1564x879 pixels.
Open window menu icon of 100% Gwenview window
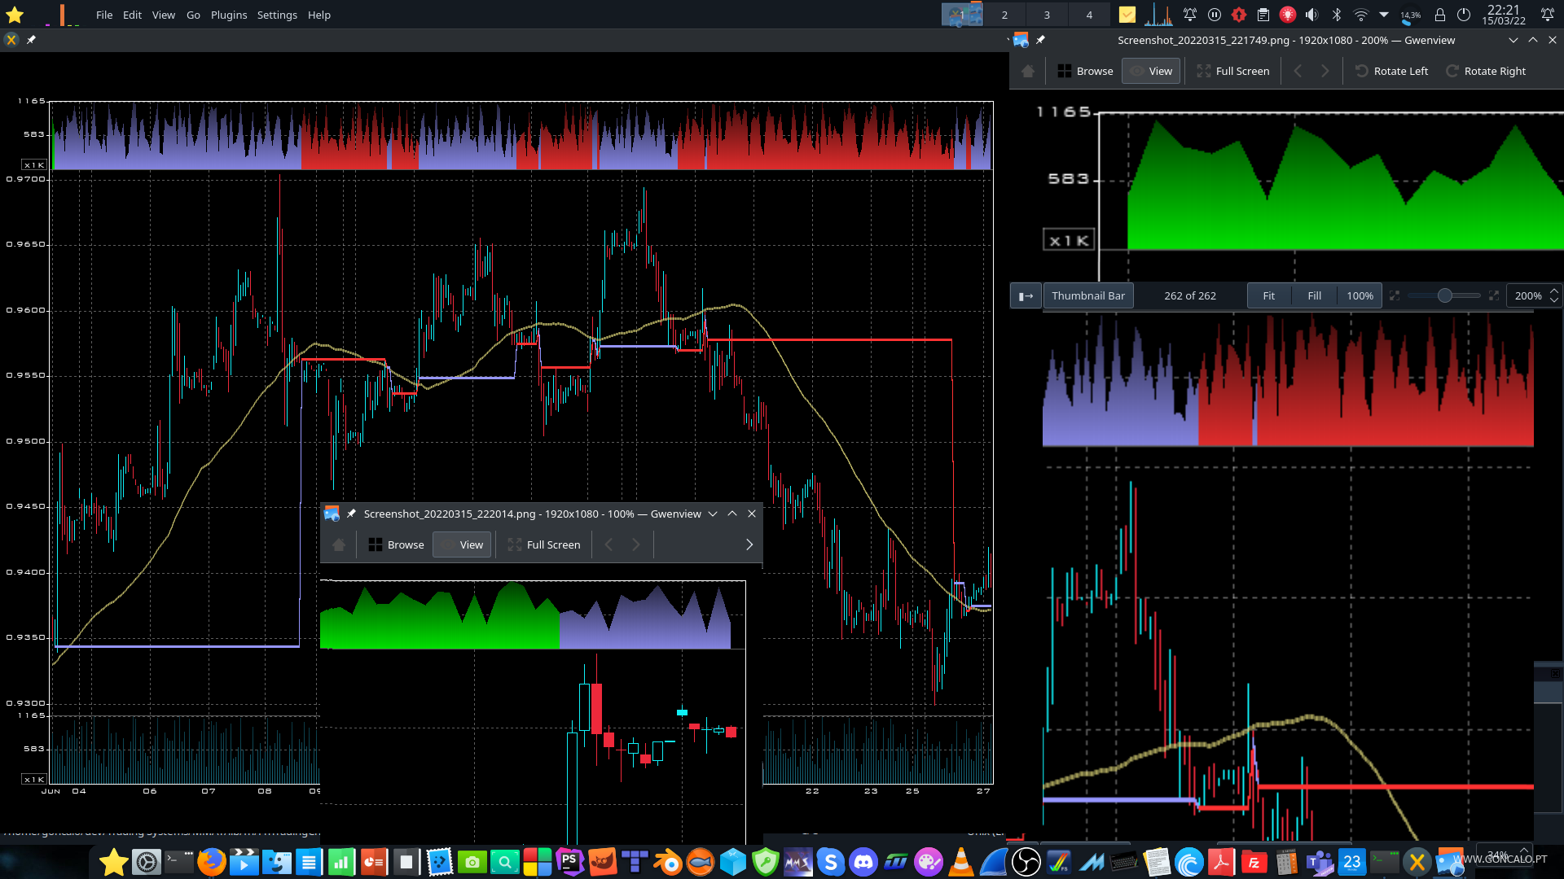[332, 514]
